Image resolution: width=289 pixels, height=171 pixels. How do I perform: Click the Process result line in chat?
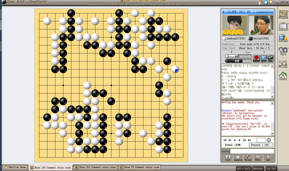pos(242,112)
